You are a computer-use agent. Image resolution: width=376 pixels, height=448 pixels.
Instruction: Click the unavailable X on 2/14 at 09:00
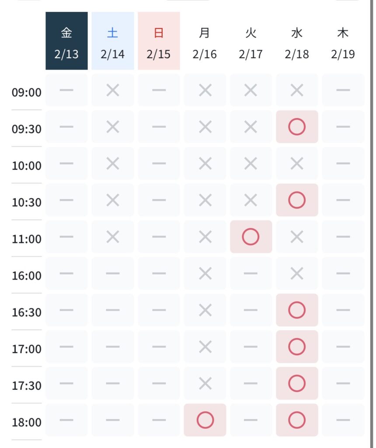[113, 91]
